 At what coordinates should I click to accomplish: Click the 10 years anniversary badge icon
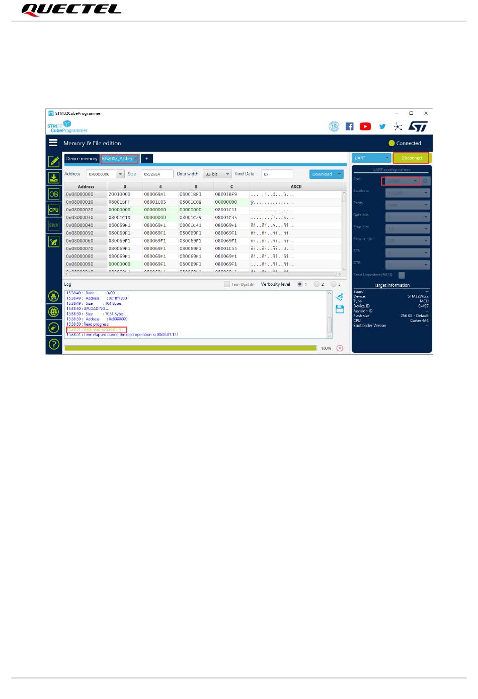click(x=334, y=126)
